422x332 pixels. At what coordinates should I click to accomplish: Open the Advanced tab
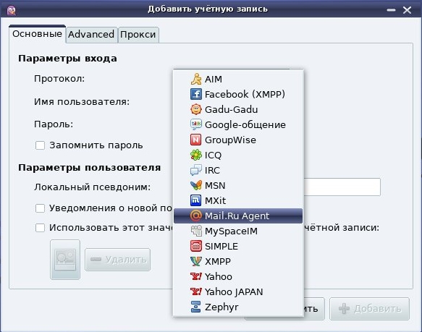(x=91, y=35)
